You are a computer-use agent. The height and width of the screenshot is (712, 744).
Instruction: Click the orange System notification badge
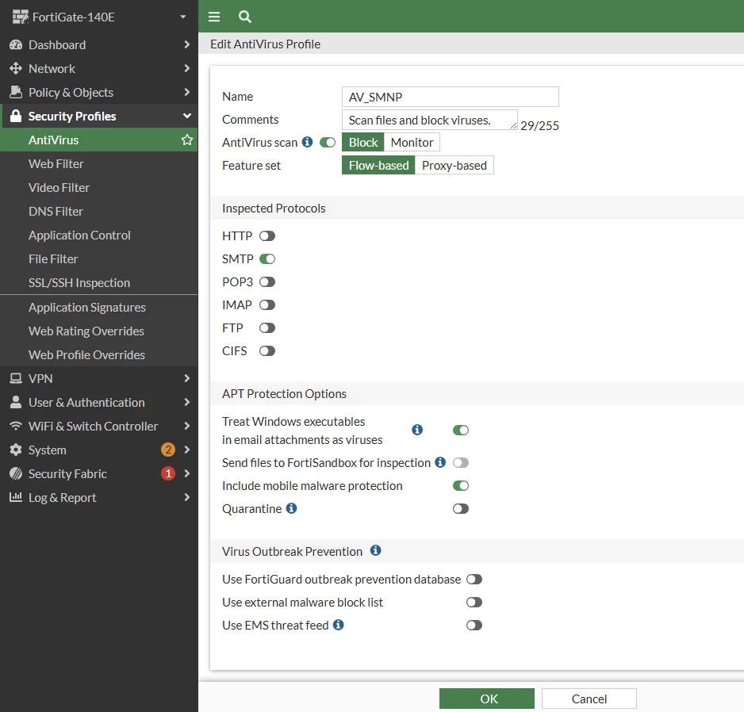(x=168, y=450)
